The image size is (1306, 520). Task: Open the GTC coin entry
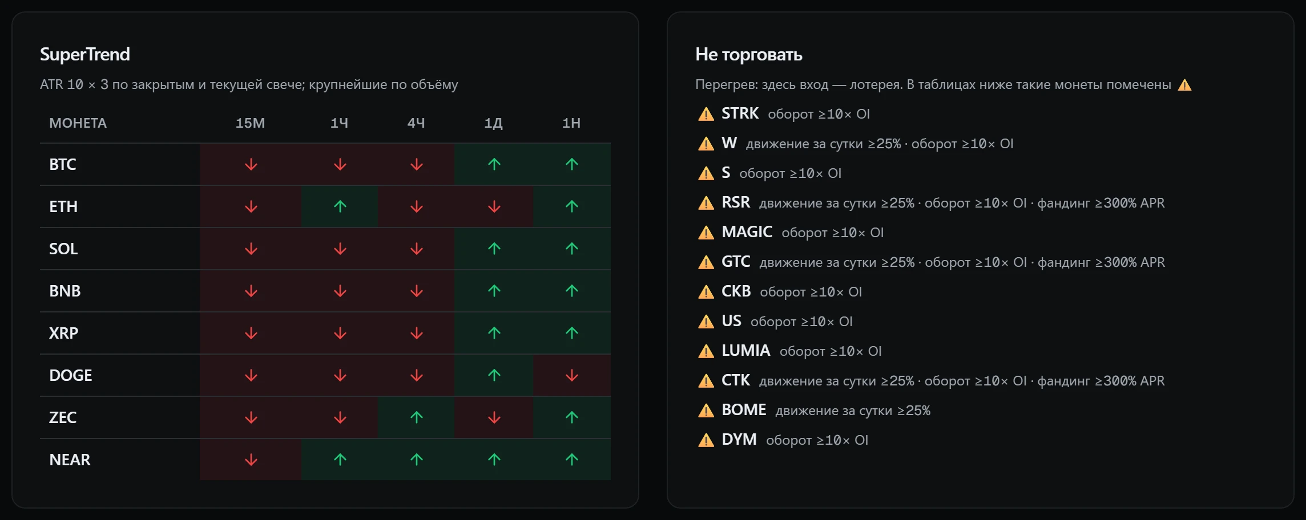(736, 262)
